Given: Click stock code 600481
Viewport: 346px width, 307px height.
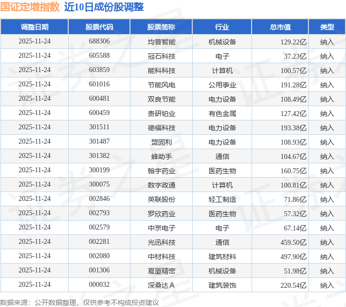Looking at the screenshot, I should click(99, 99).
